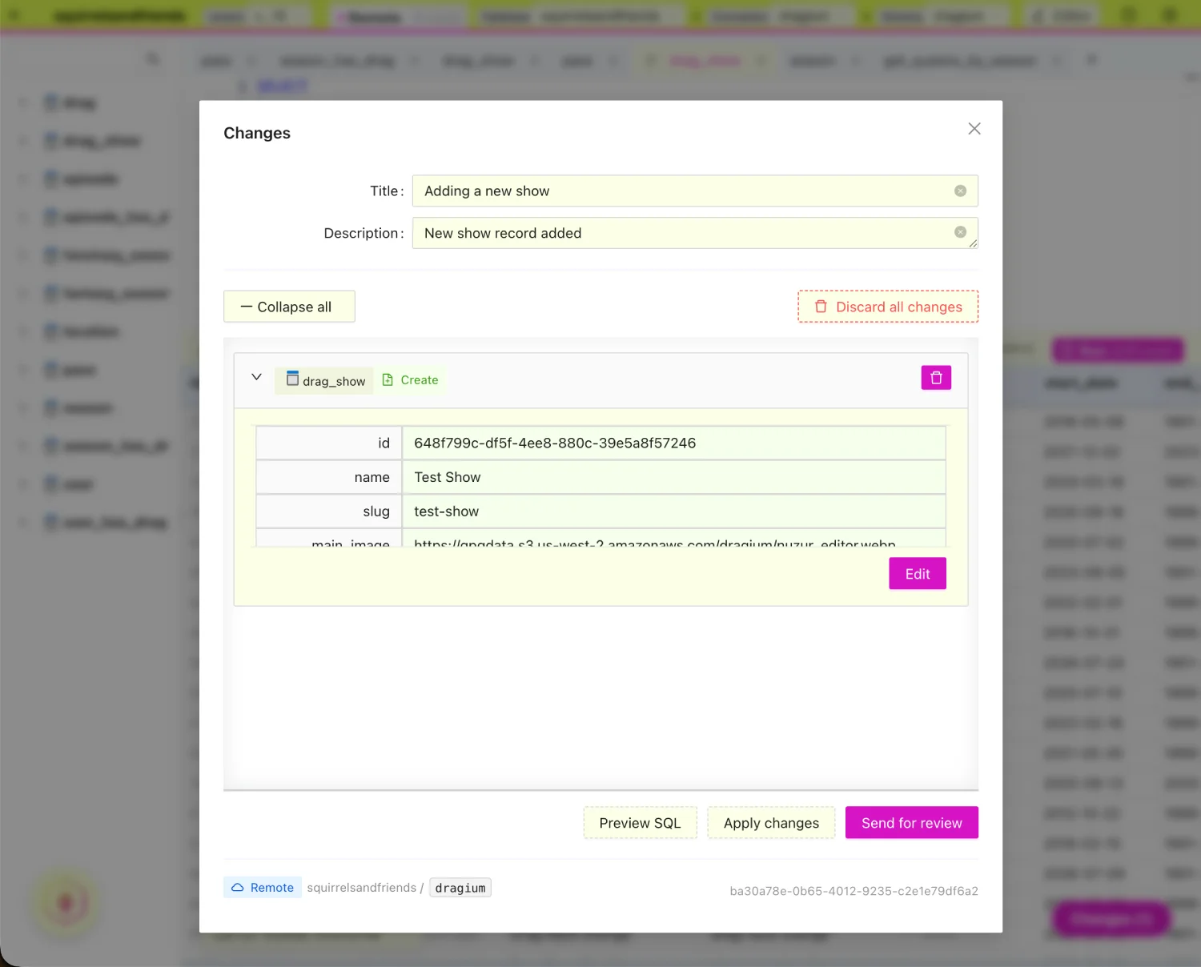Click Apply changes

point(771,823)
